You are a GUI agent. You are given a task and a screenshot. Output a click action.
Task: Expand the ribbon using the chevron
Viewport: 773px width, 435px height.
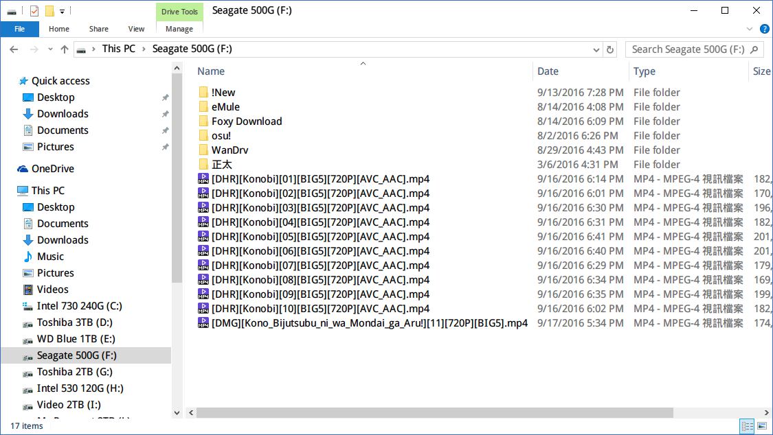[750, 29]
